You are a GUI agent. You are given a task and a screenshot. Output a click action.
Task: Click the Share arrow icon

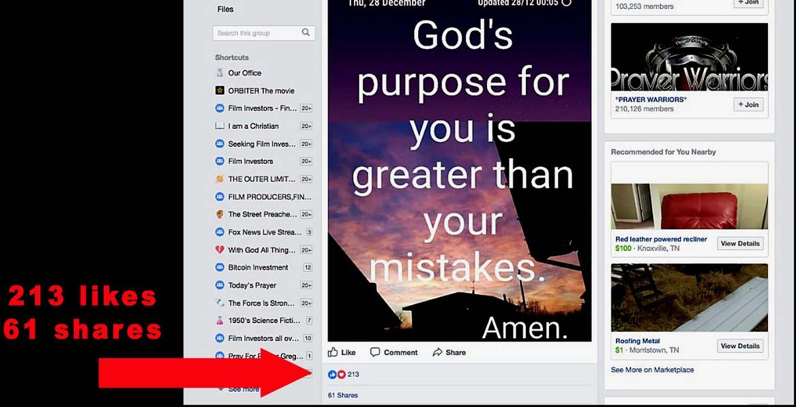coord(437,352)
